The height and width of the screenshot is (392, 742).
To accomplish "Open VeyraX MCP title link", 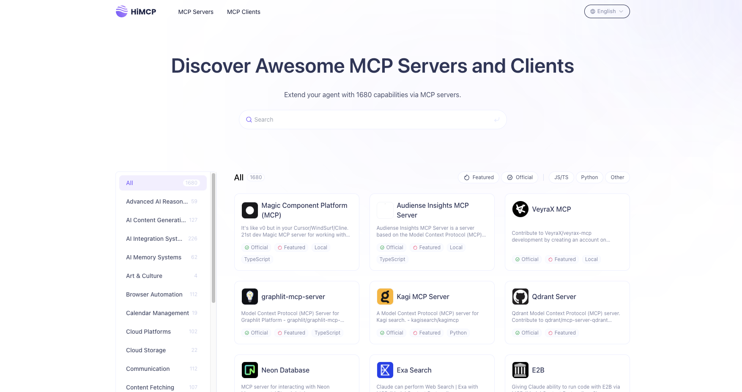I will coord(551,209).
